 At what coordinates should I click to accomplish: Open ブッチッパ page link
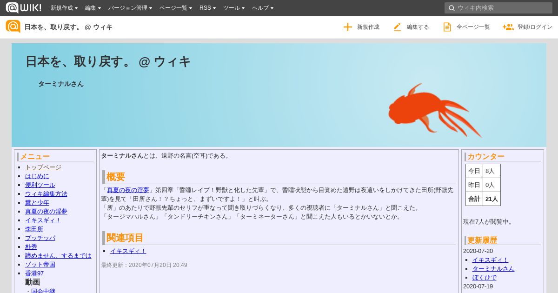pyautogui.click(x=40, y=238)
